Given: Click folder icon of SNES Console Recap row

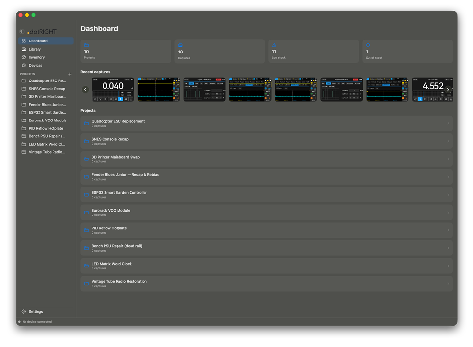Looking at the screenshot, I should (87, 141).
